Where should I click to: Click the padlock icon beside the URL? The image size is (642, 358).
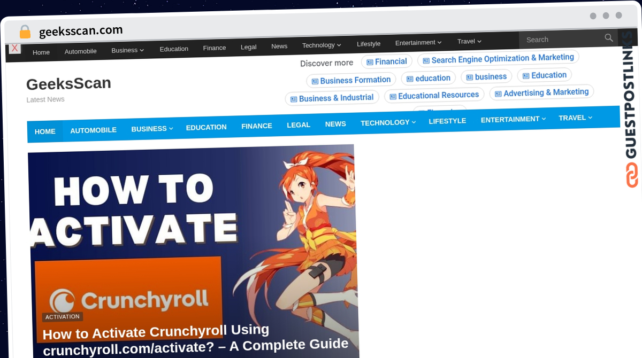tap(25, 32)
